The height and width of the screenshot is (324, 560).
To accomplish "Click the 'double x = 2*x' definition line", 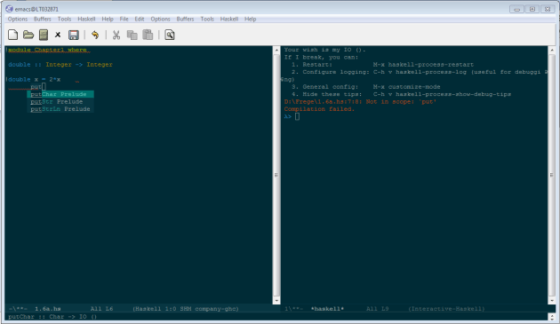I will (x=35, y=80).
